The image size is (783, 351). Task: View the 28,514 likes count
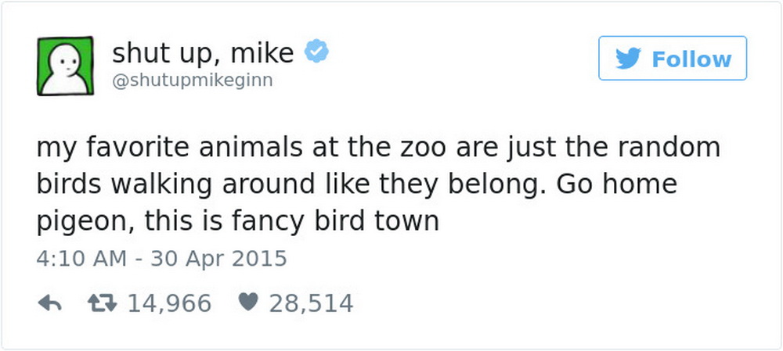[x=312, y=303]
